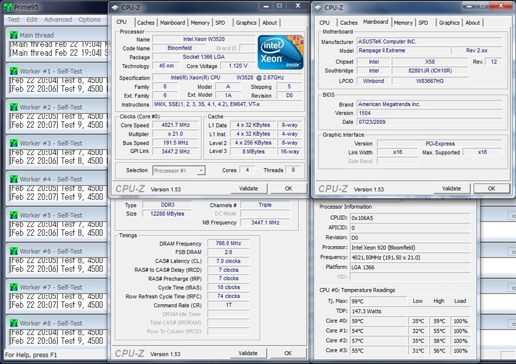The image size is (516, 364).
Task: Click the DRAM Frequency value 766.0 MHz
Action: (228, 243)
